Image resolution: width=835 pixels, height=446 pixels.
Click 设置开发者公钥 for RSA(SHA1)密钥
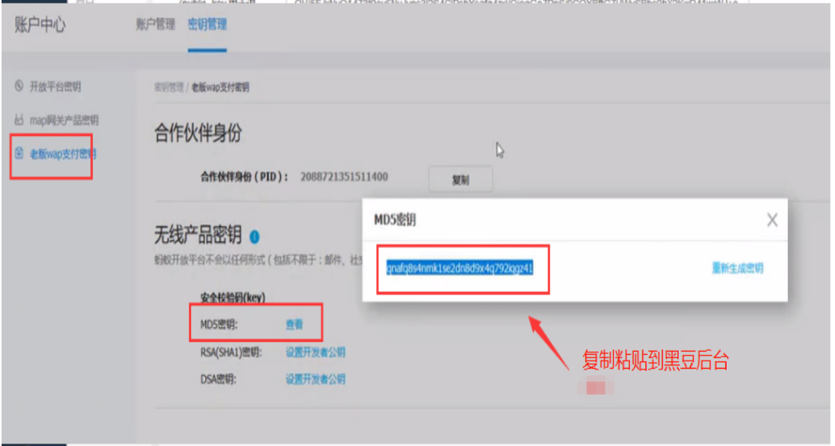315,352
